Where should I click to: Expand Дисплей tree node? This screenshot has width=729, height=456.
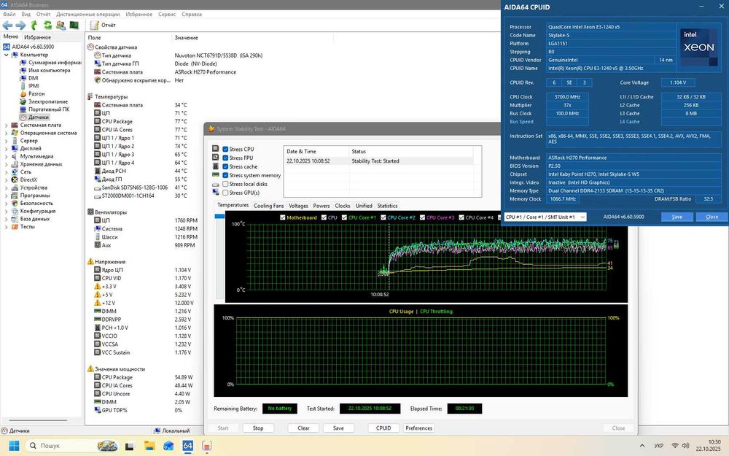(x=6, y=149)
